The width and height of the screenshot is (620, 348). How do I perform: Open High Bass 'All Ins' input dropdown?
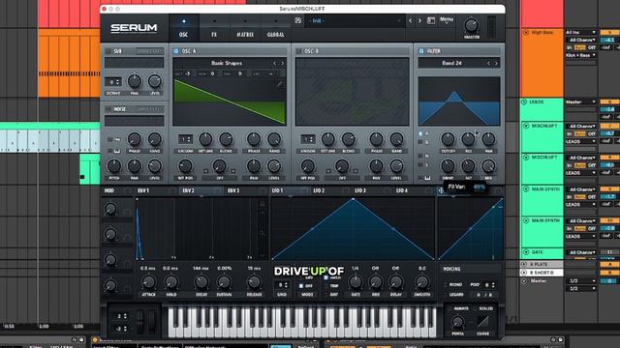point(580,32)
